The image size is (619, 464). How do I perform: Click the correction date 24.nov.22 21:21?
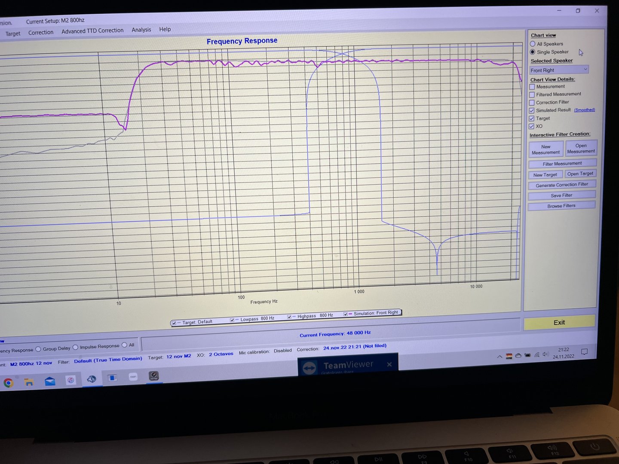(x=342, y=348)
